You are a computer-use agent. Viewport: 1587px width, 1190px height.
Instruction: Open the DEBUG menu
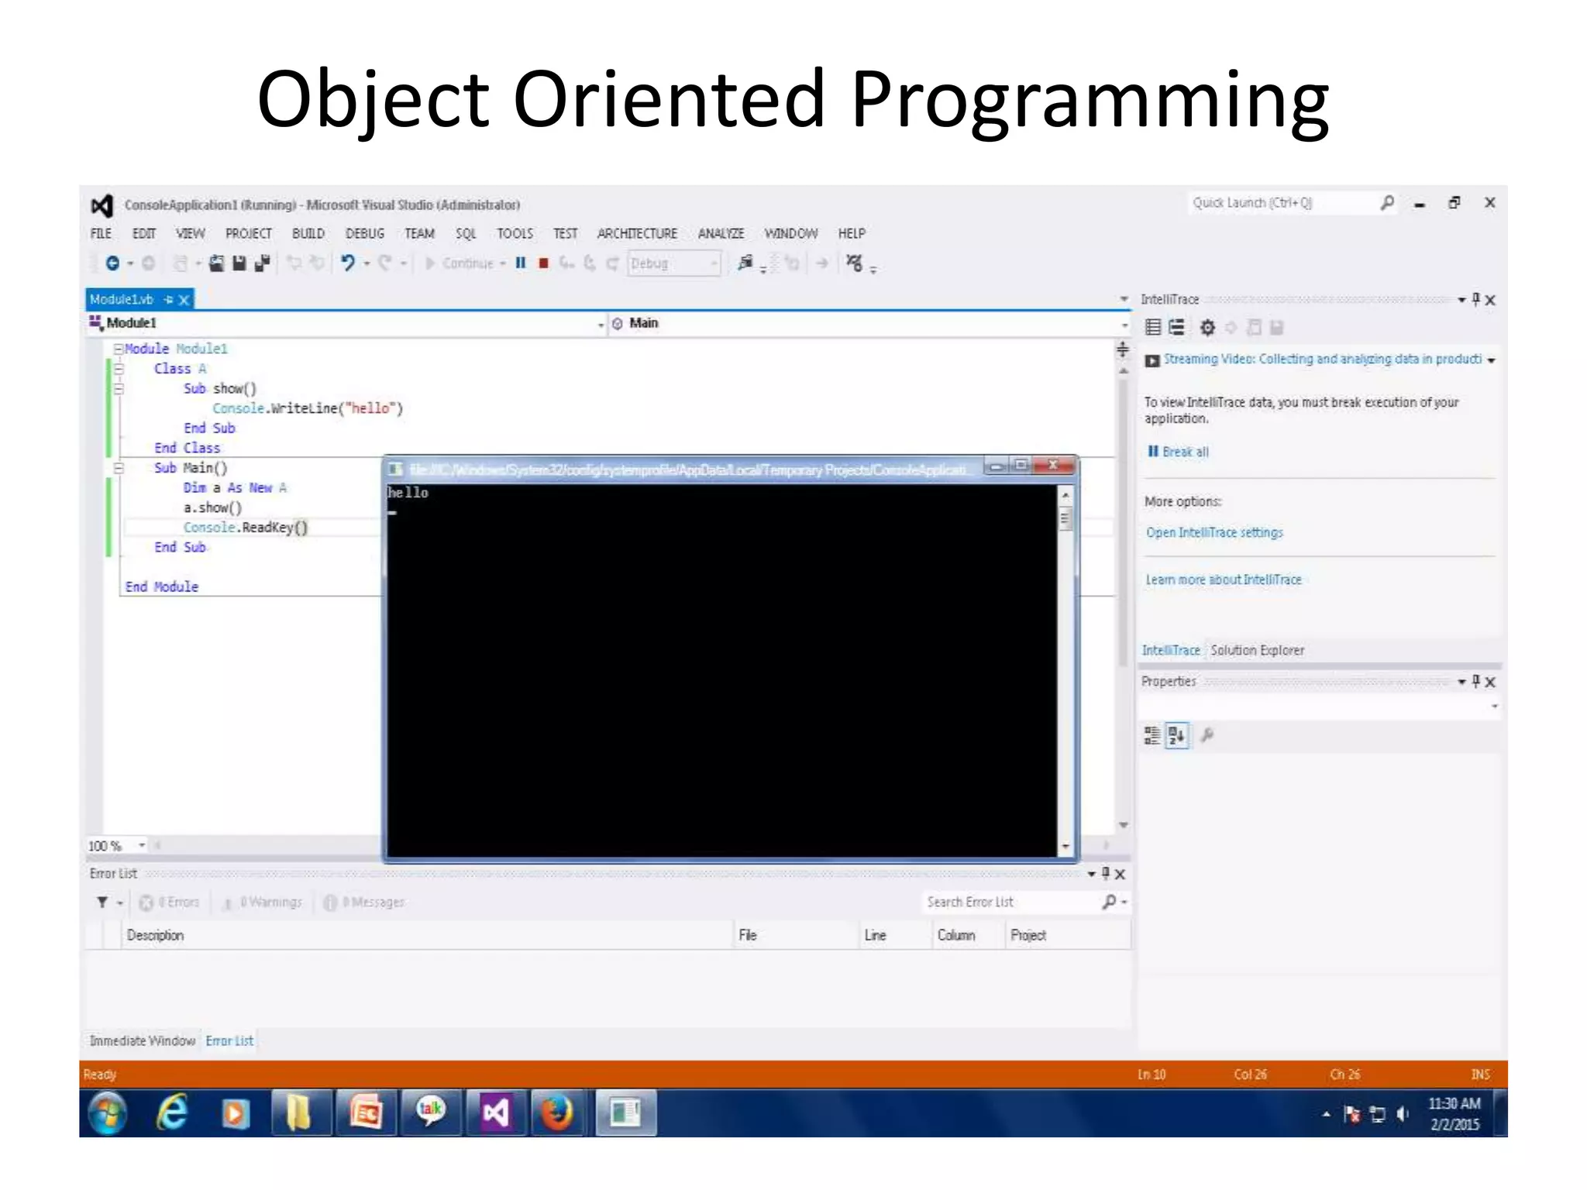click(x=364, y=233)
